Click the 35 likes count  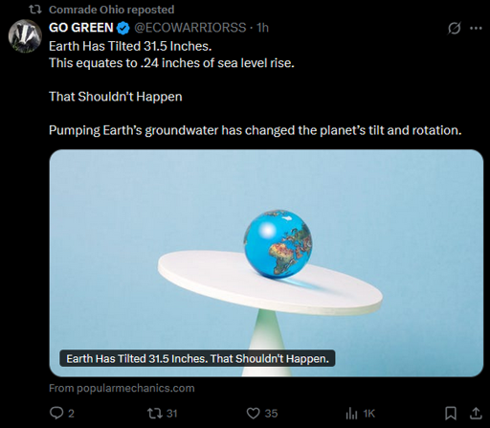[271, 414]
